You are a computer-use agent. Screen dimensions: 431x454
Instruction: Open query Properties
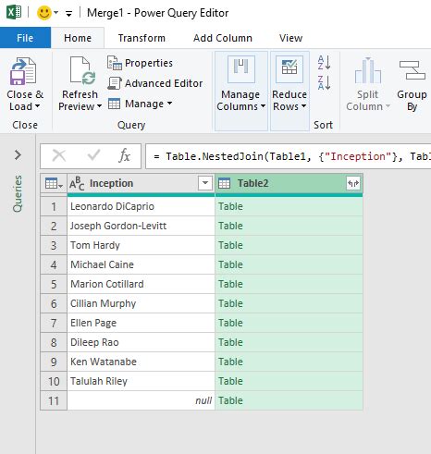140,63
